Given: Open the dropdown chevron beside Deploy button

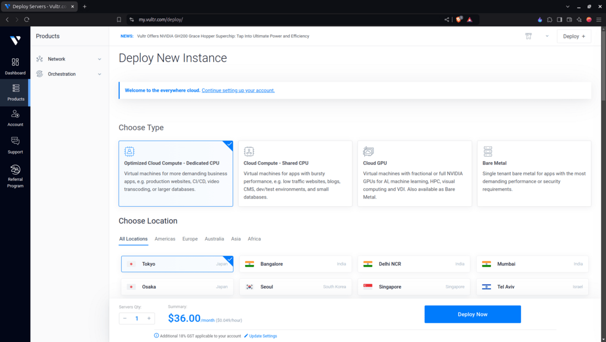Looking at the screenshot, I should [547, 36].
